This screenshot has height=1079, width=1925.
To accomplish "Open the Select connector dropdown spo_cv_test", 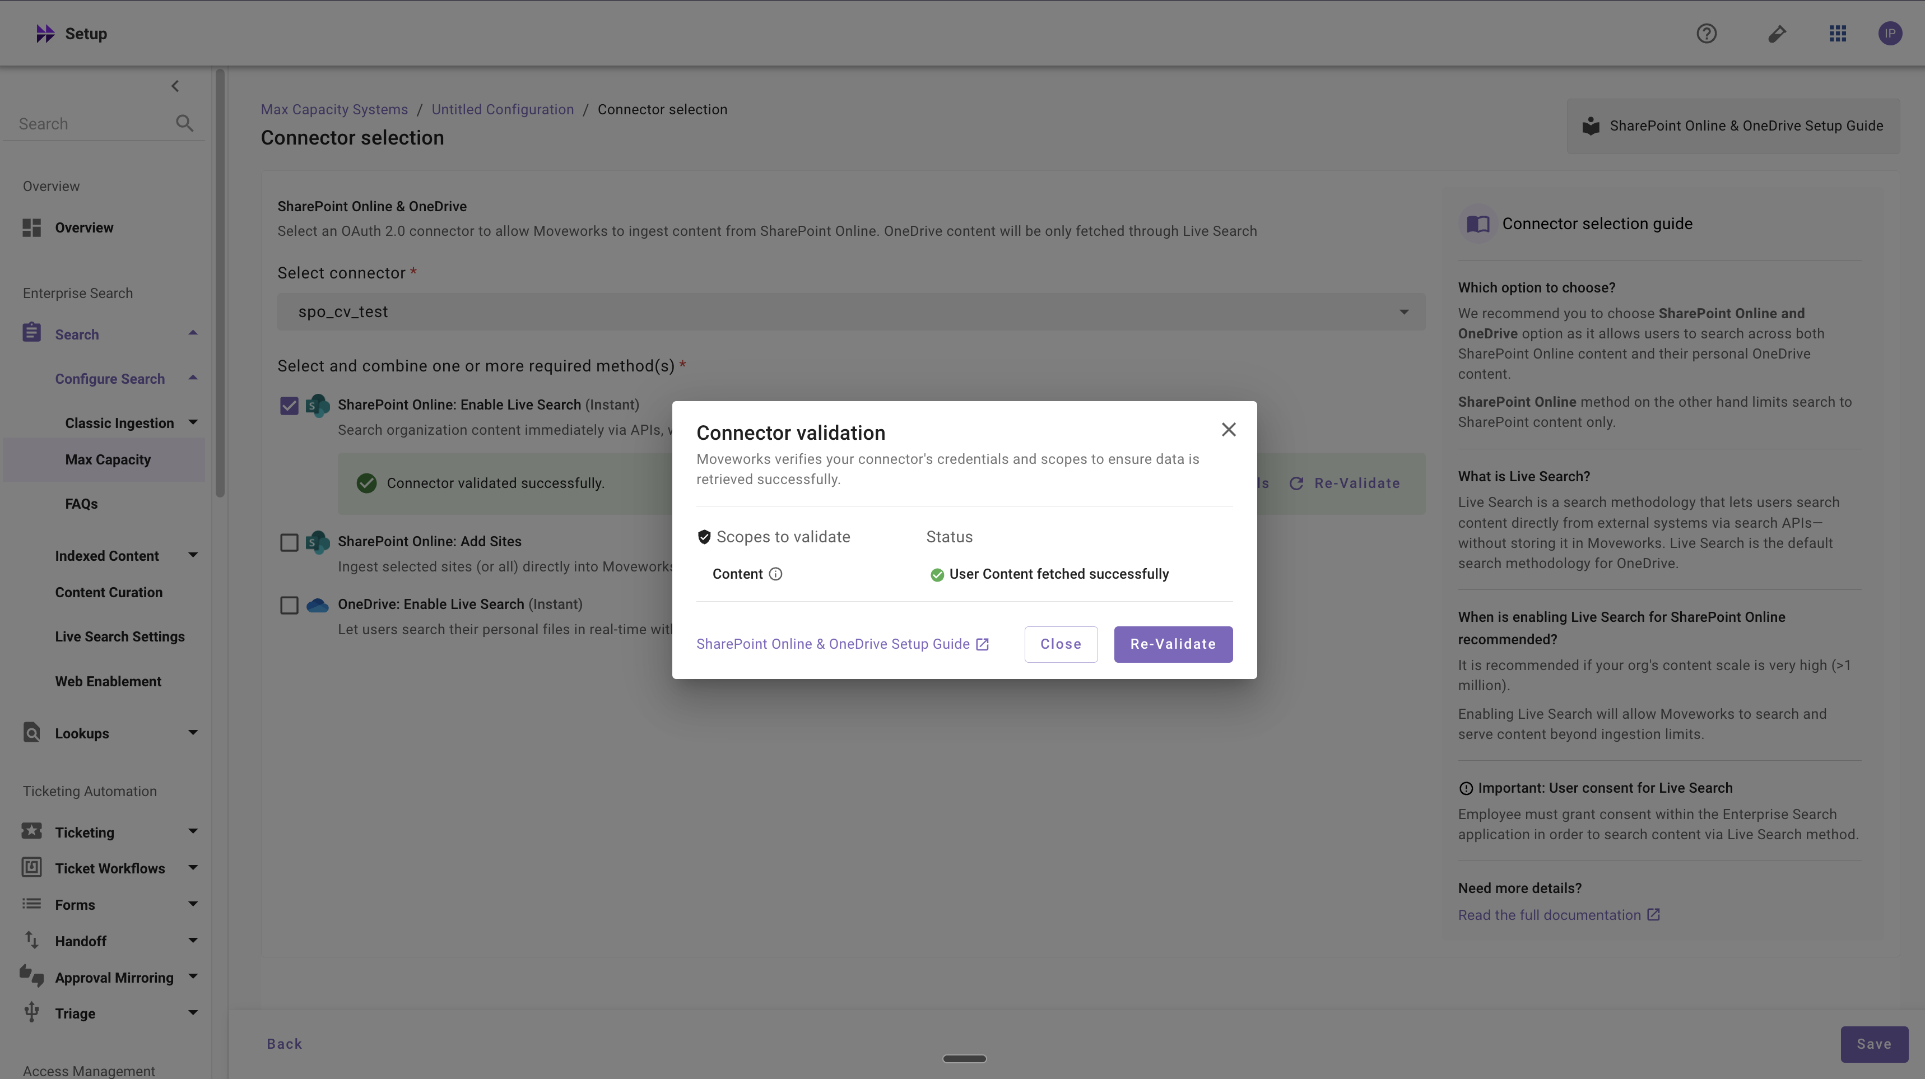I will coord(851,311).
